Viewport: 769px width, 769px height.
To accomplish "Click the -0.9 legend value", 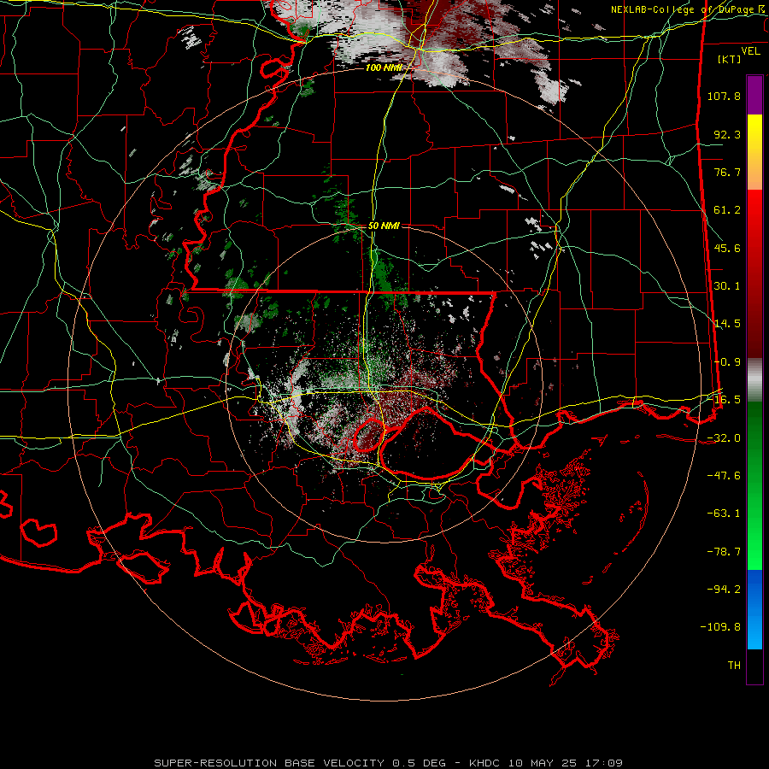I will (x=727, y=362).
